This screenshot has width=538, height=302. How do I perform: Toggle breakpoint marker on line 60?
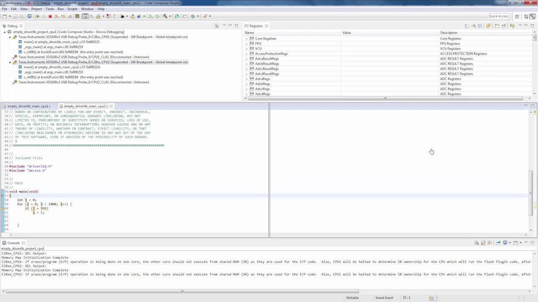[3, 208]
